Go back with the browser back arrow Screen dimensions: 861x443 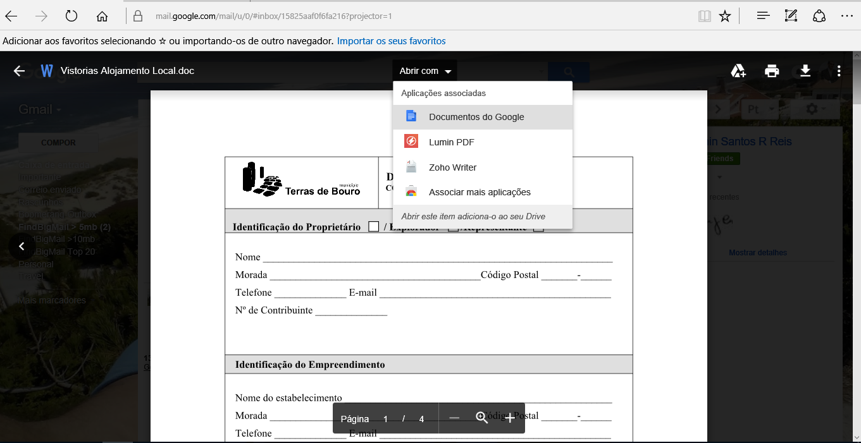[11, 16]
